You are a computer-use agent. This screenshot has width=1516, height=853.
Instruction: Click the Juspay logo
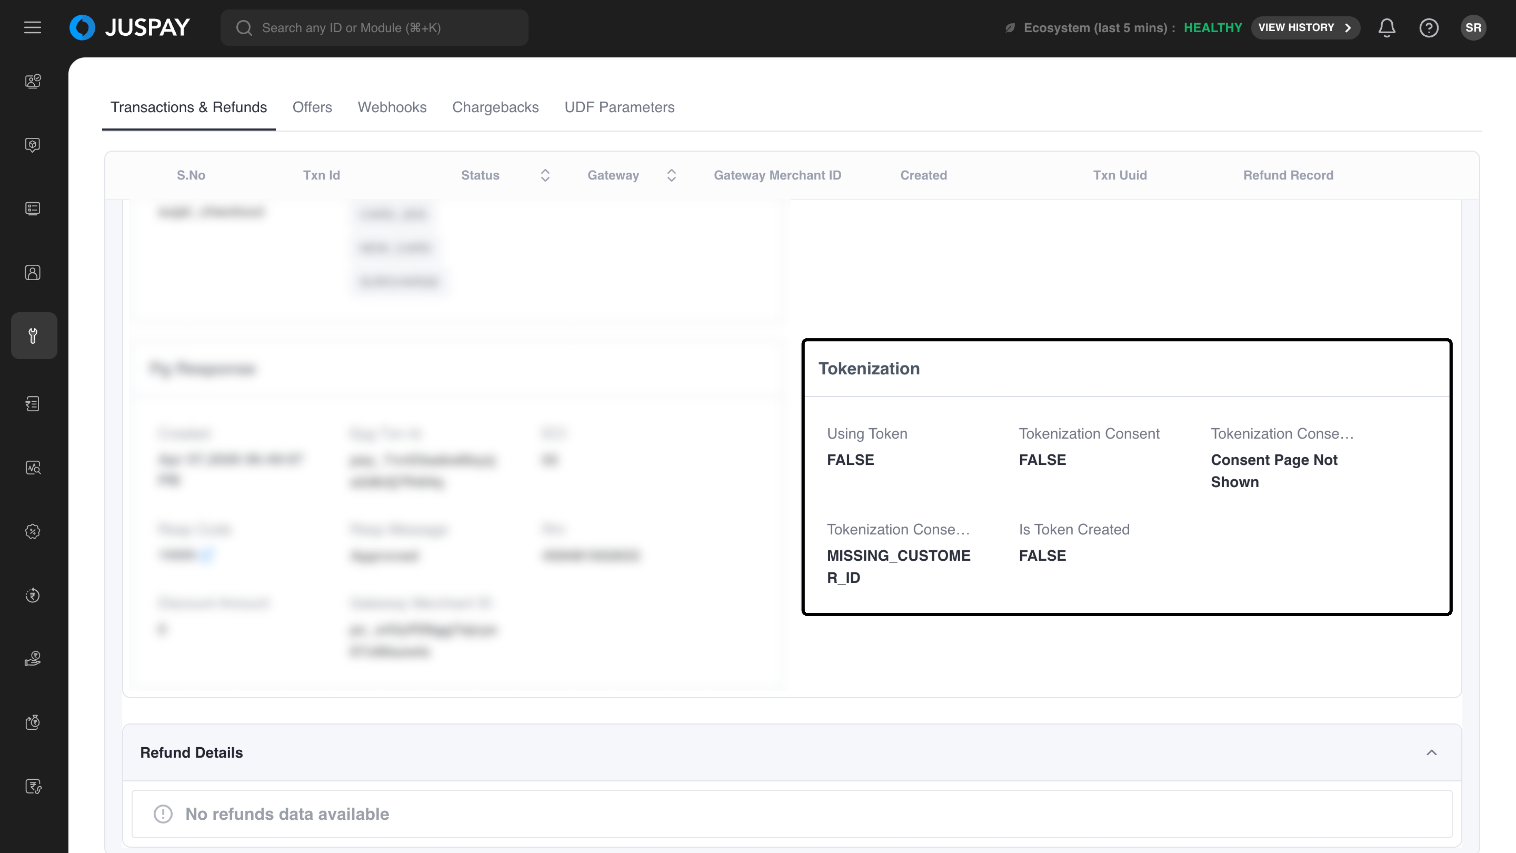tap(129, 28)
